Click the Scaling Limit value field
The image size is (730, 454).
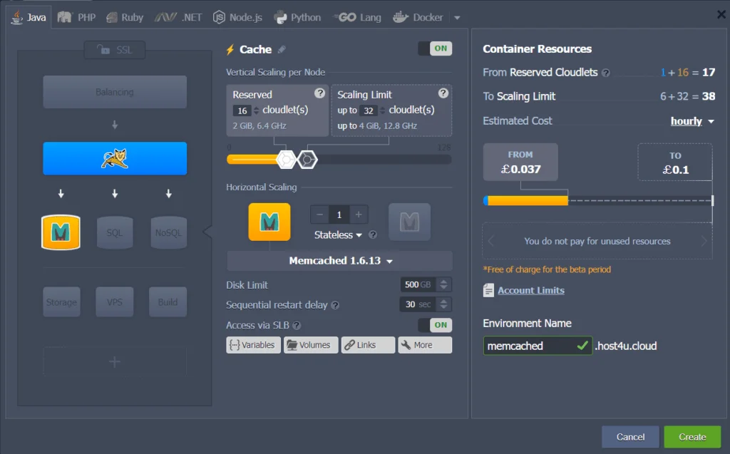point(369,110)
